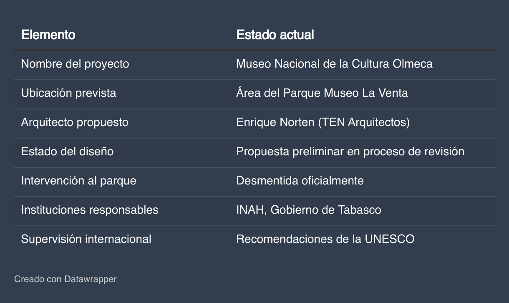509x303 pixels.
Task: Select the Nombre del proyecto cell
Action: (x=75, y=64)
